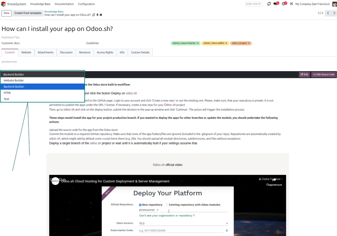Go to the previous record arrow
The height and width of the screenshot is (236, 337).
[x=328, y=13]
